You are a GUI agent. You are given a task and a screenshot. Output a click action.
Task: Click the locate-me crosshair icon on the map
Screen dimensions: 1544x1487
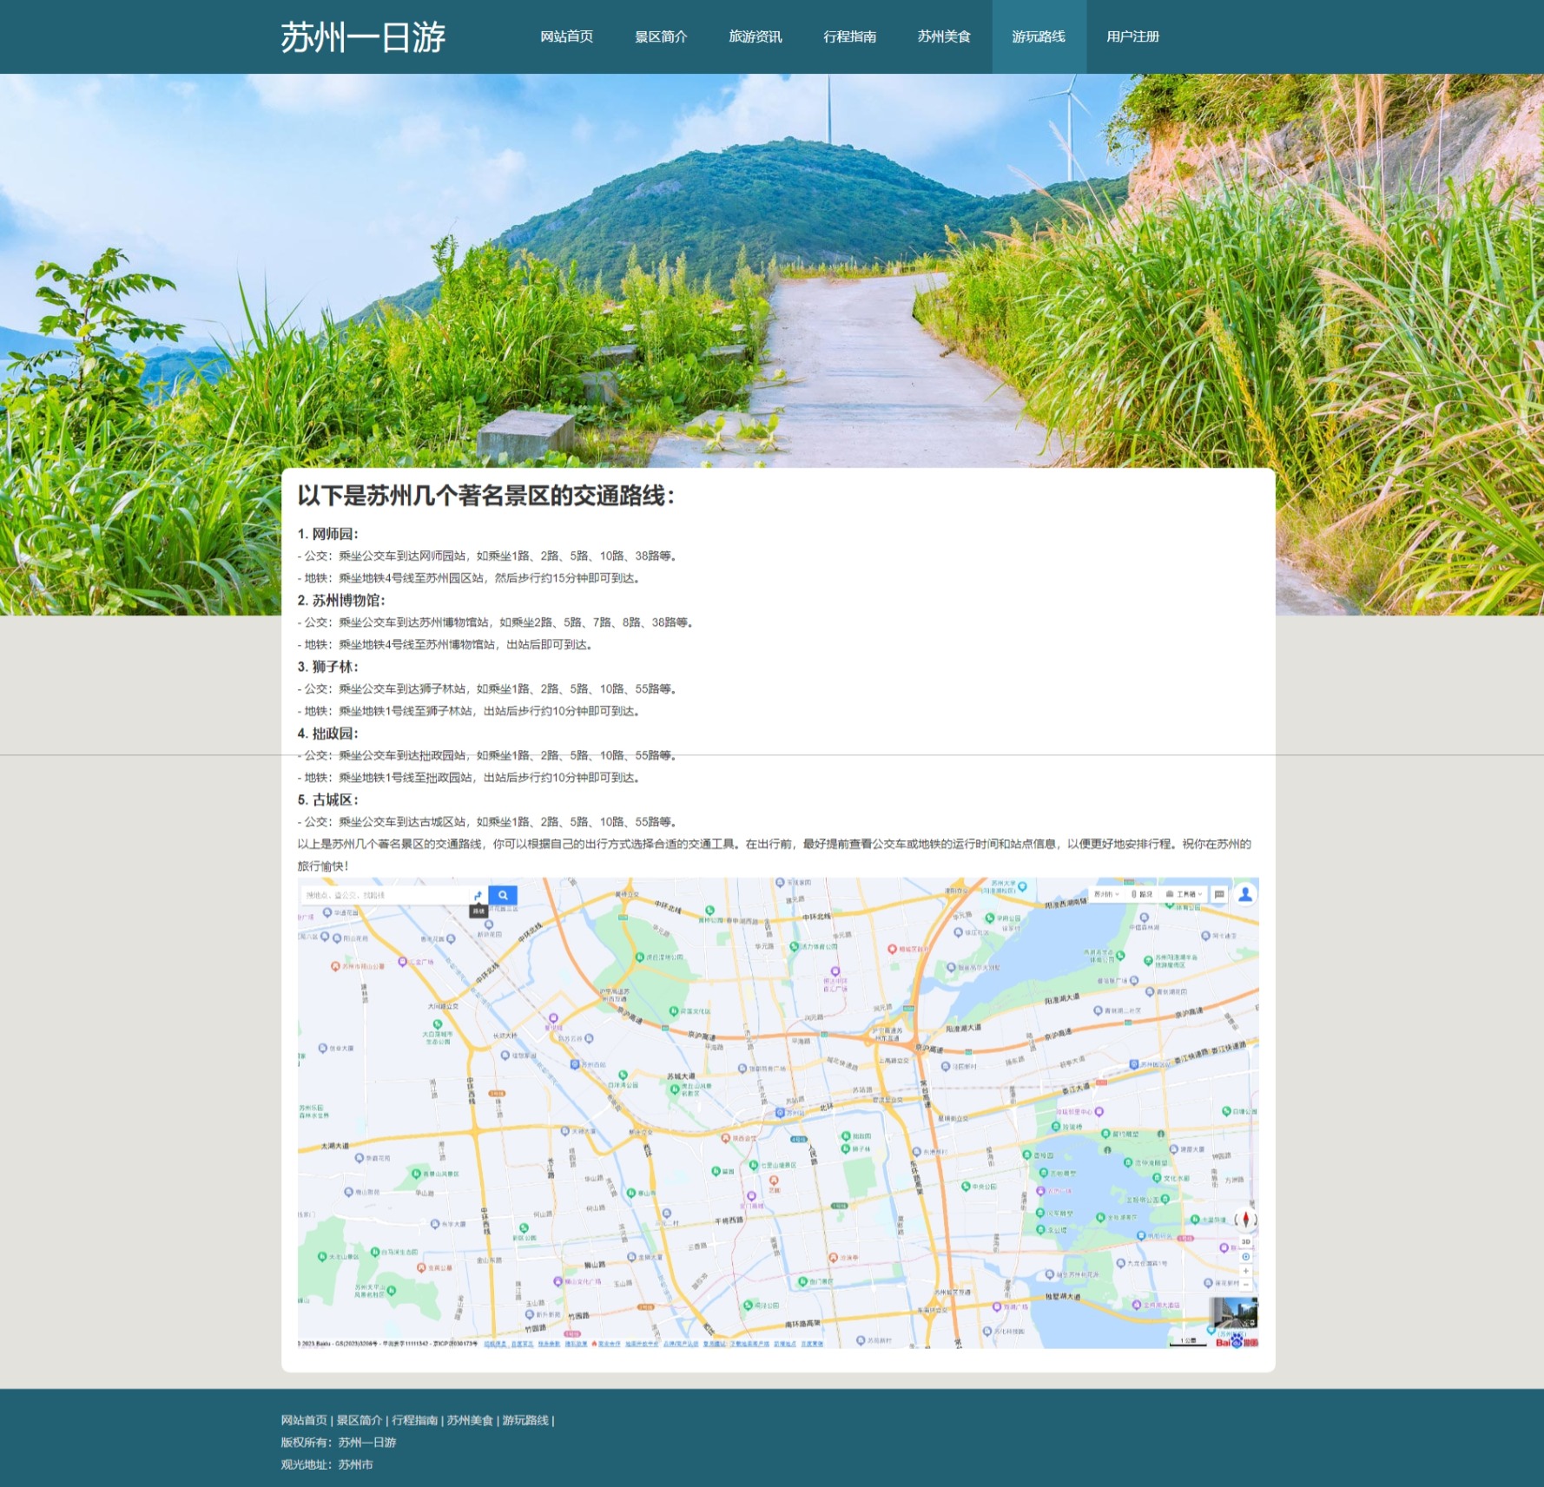(x=1246, y=1257)
